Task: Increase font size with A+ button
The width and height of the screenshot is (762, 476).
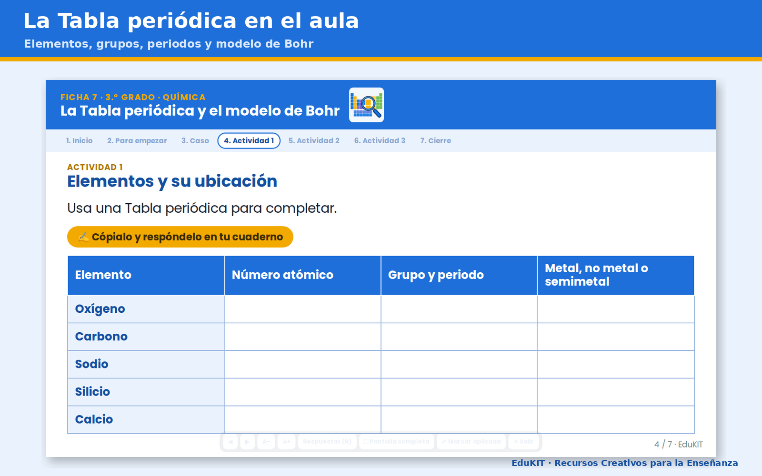Action: (x=287, y=442)
